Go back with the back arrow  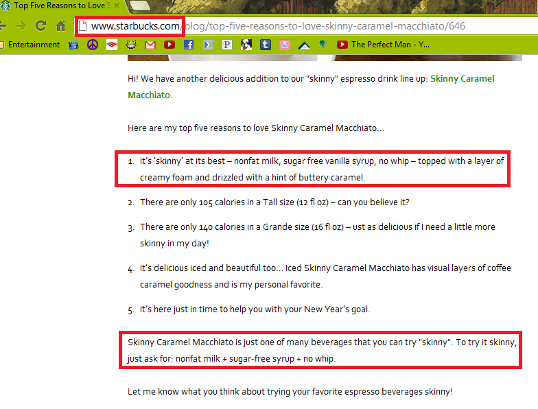click(3, 26)
